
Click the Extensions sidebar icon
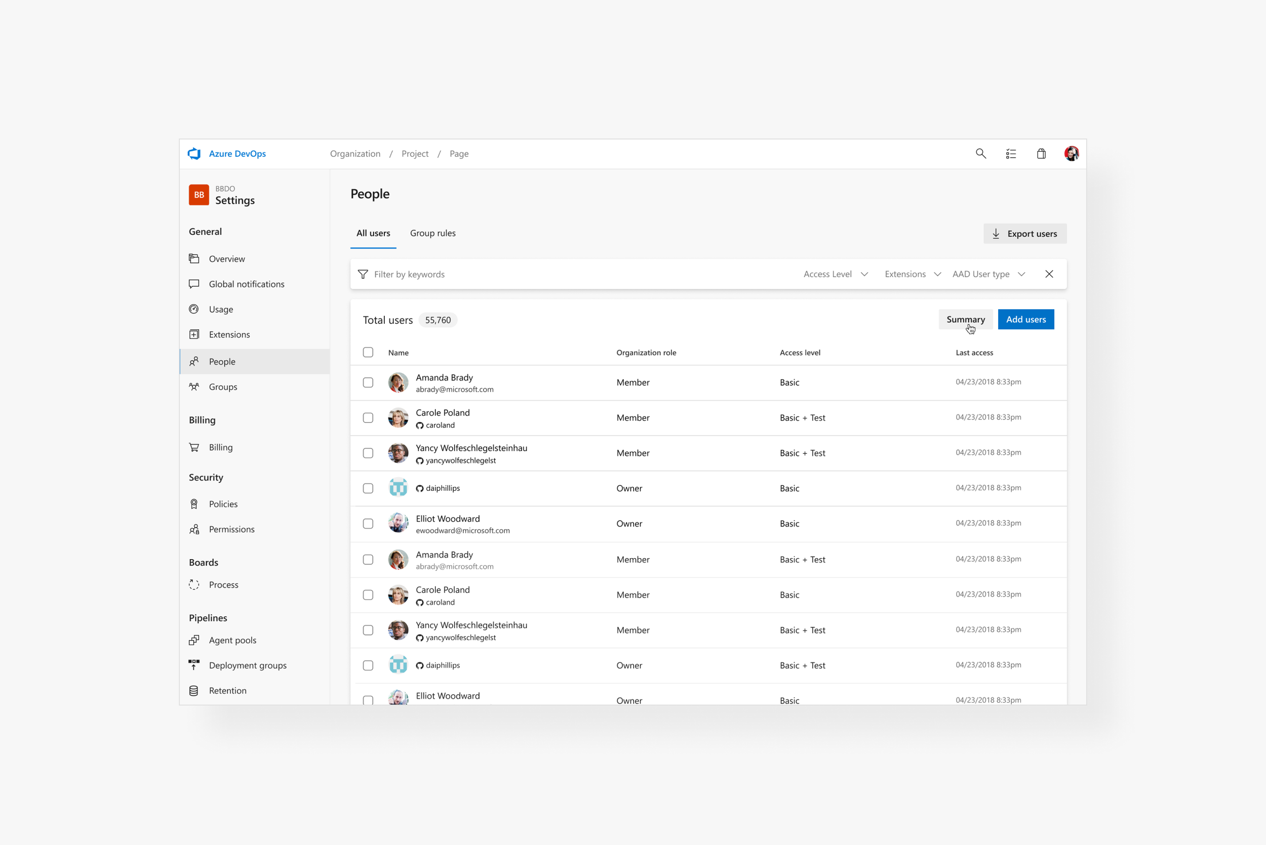pos(194,334)
